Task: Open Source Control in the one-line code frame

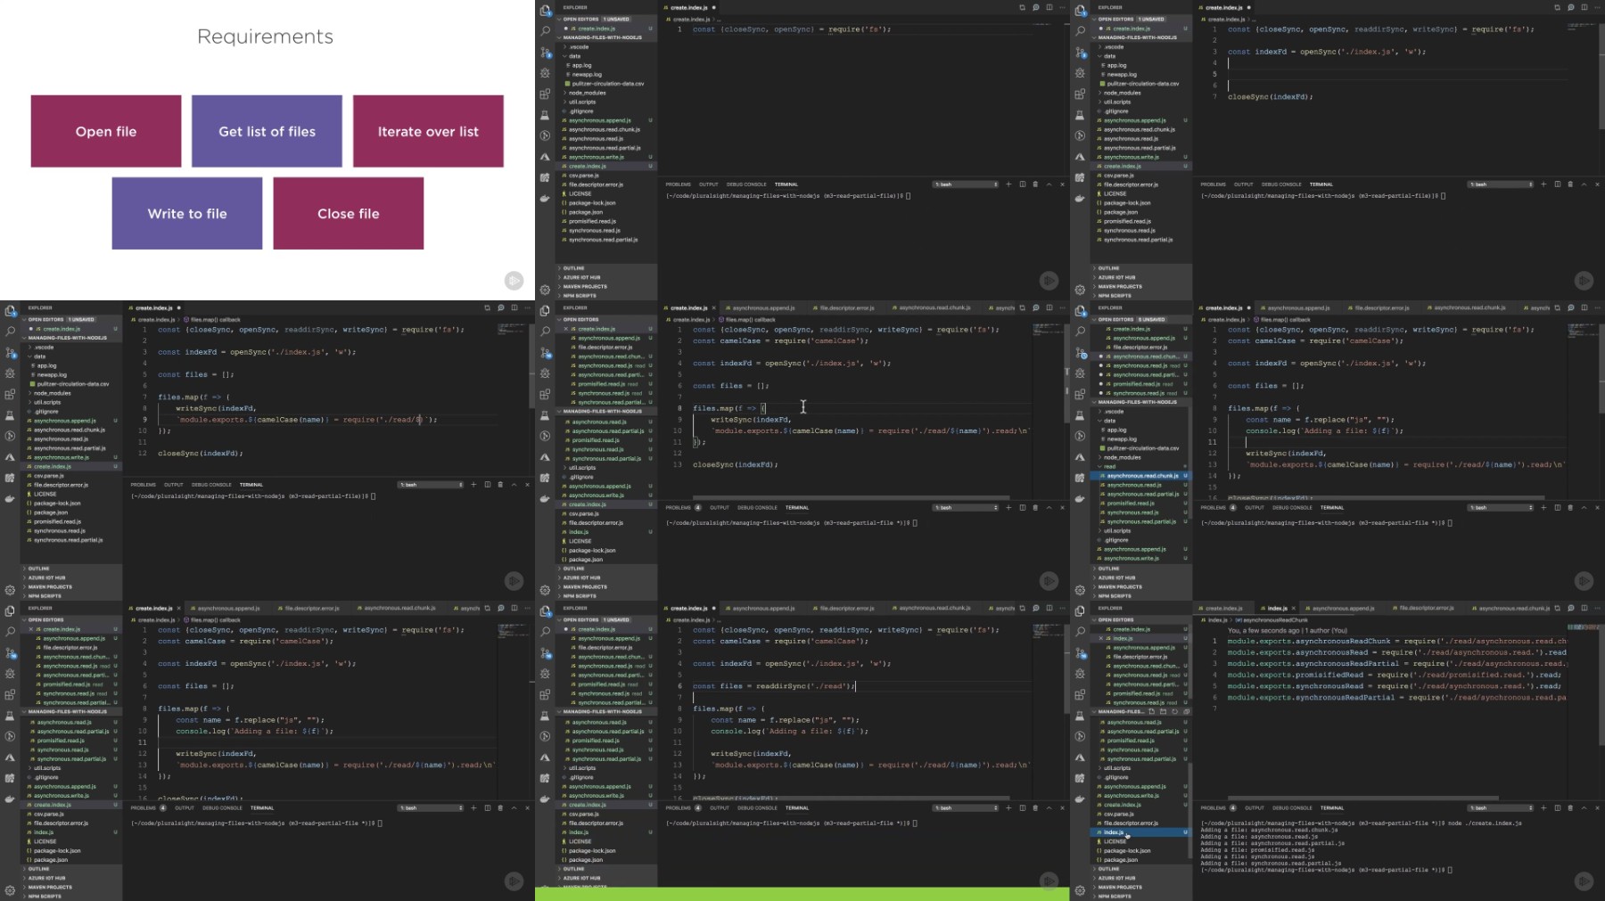Action: coord(545,52)
